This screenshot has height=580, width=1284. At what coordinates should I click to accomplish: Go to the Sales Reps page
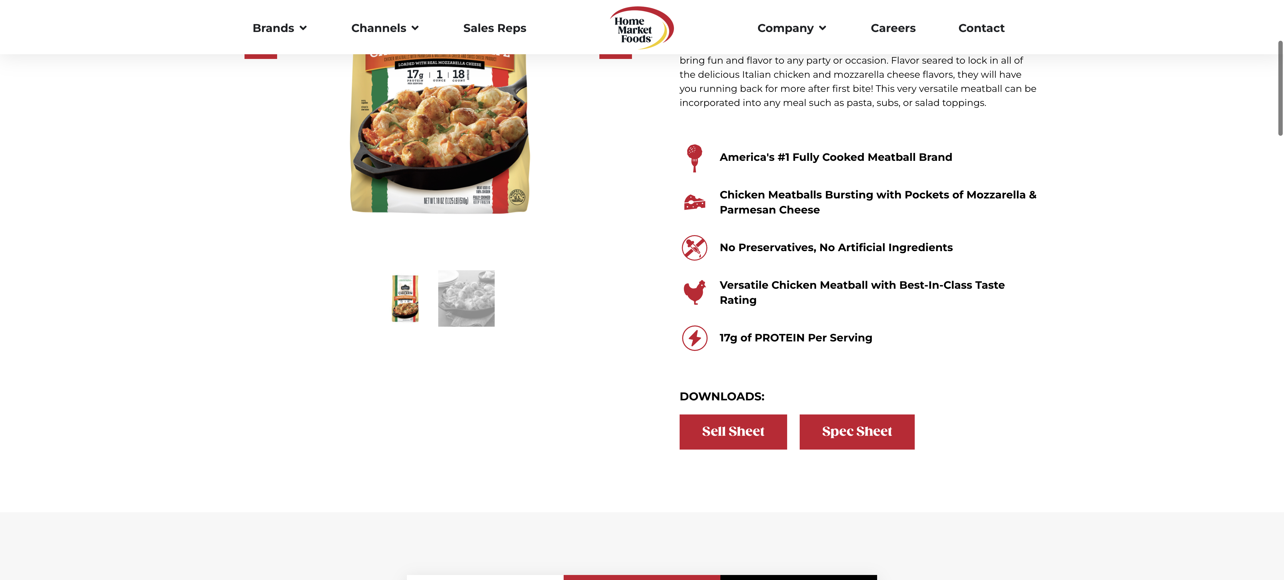(494, 28)
